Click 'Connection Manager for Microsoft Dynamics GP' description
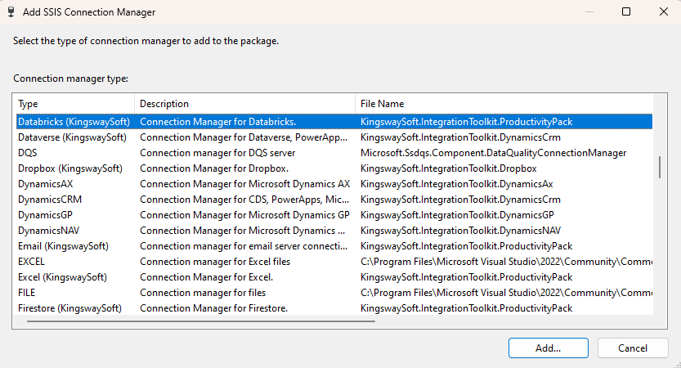Image resolution: width=681 pixels, height=368 pixels. click(x=244, y=215)
